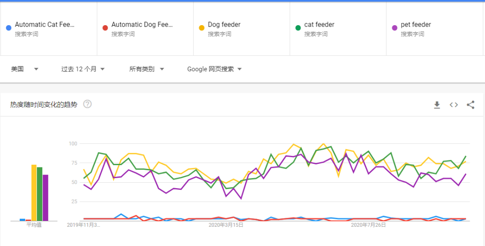Viewport: 485px width, 246px height.
Task: Expand the 所有类别 category dropdown
Action: [x=146, y=69]
